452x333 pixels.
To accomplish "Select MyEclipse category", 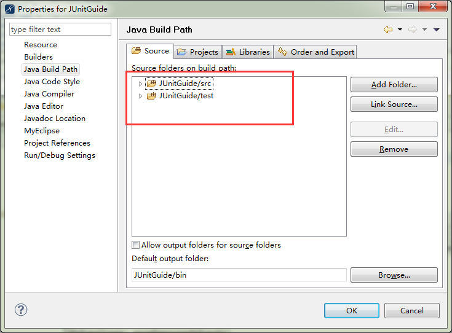I will pyautogui.click(x=42, y=131).
